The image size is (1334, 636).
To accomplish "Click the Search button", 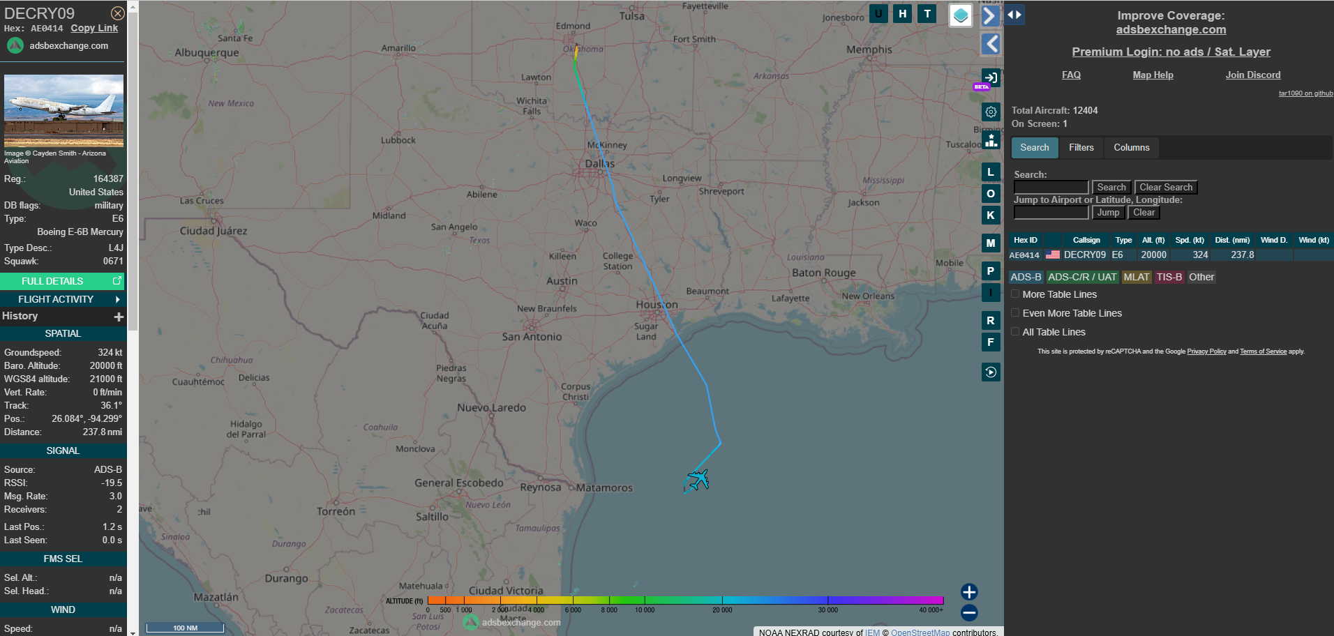I will coord(1111,187).
